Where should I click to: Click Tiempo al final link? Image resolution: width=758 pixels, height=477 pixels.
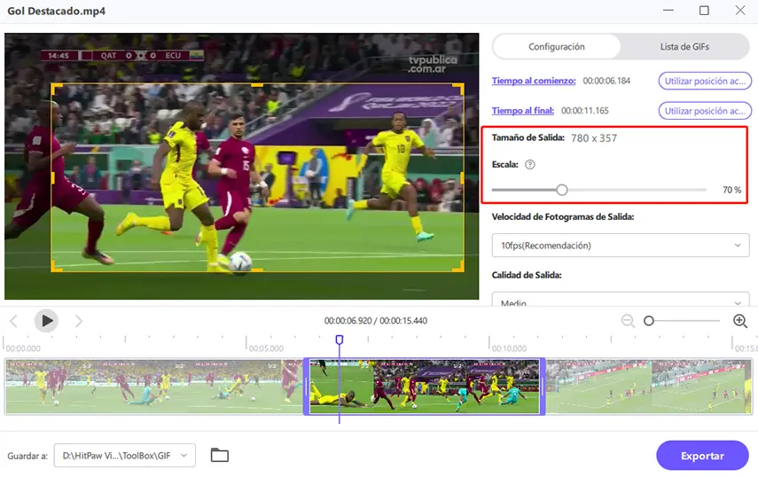(x=523, y=111)
